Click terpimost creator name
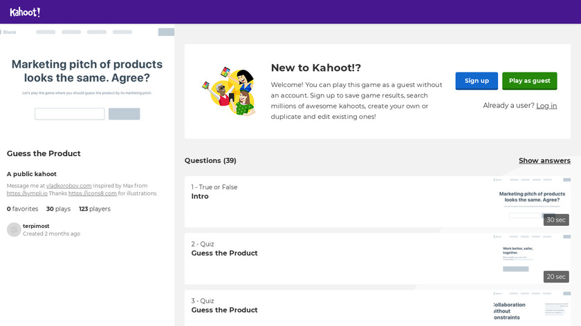Screen dimensions: 581x326 pyautogui.click(x=36, y=226)
